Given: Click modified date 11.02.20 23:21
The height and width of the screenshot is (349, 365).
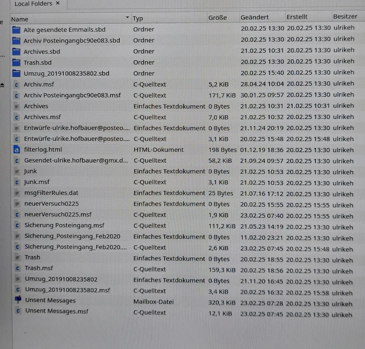Looking at the screenshot, I should click(262, 238).
